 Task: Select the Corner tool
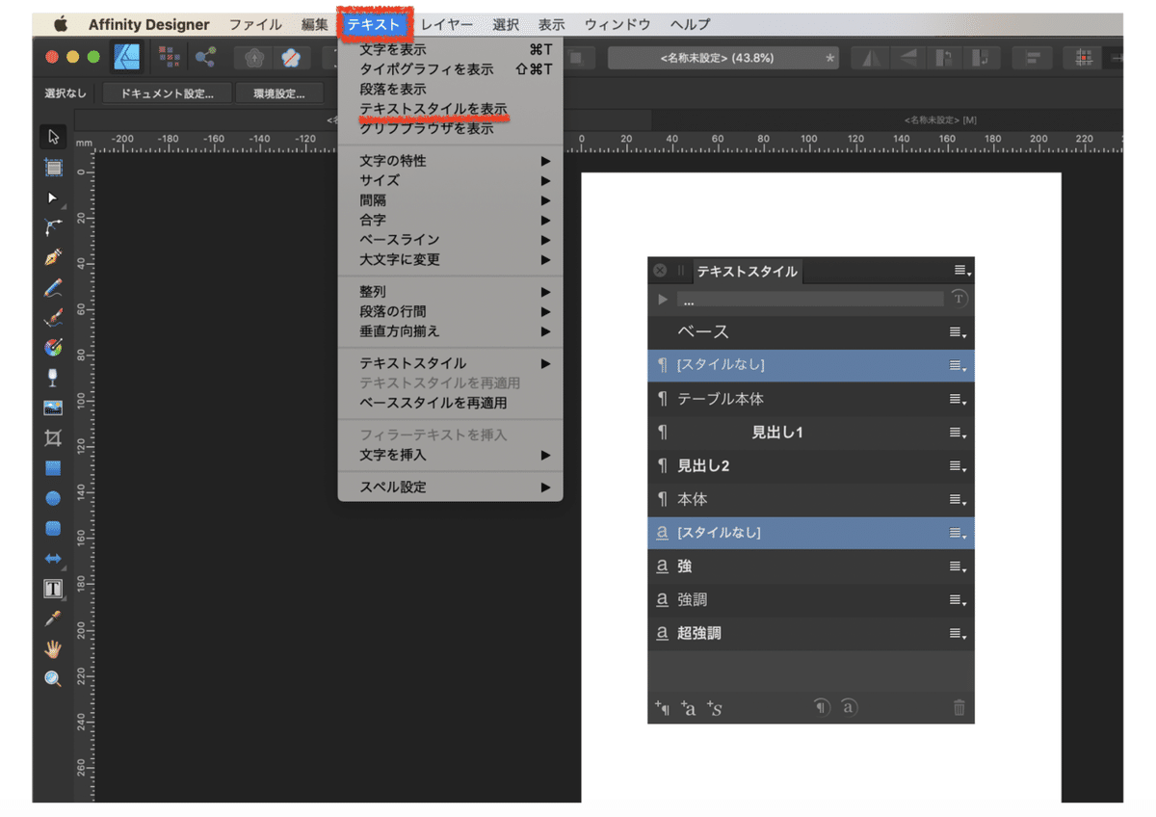coord(53,227)
